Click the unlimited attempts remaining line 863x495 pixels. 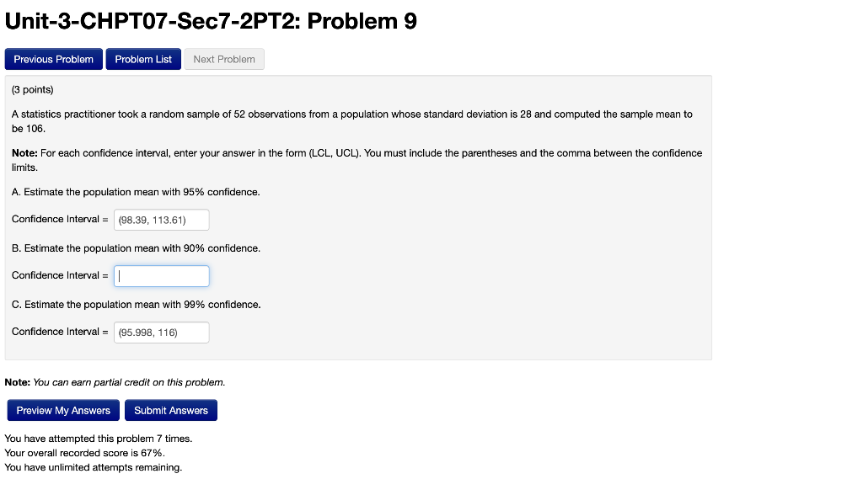pos(94,467)
